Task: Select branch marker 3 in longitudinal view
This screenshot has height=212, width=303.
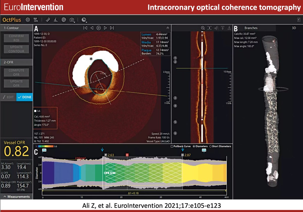Action: pyautogui.click(x=175, y=98)
